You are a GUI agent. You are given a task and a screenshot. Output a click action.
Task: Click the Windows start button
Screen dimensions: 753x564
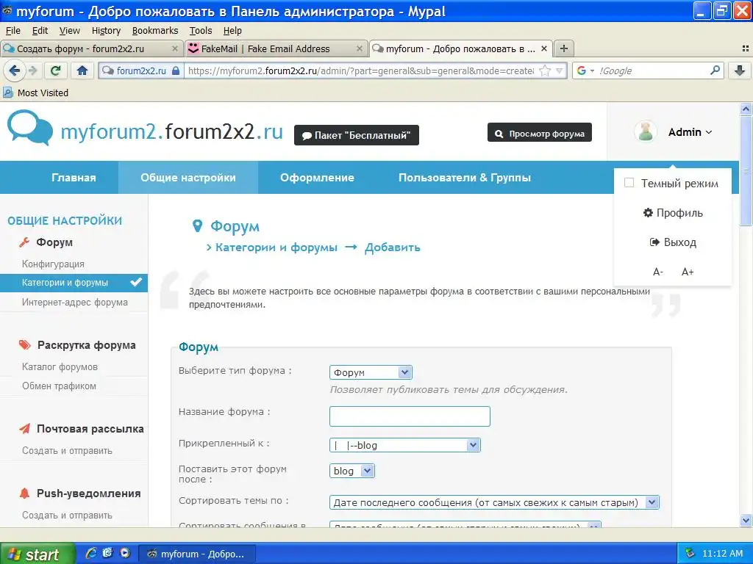38,554
